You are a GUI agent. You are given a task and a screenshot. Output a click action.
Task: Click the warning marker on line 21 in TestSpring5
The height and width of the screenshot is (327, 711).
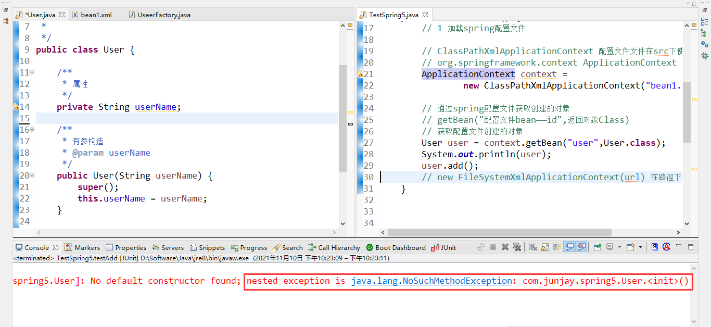(360, 74)
